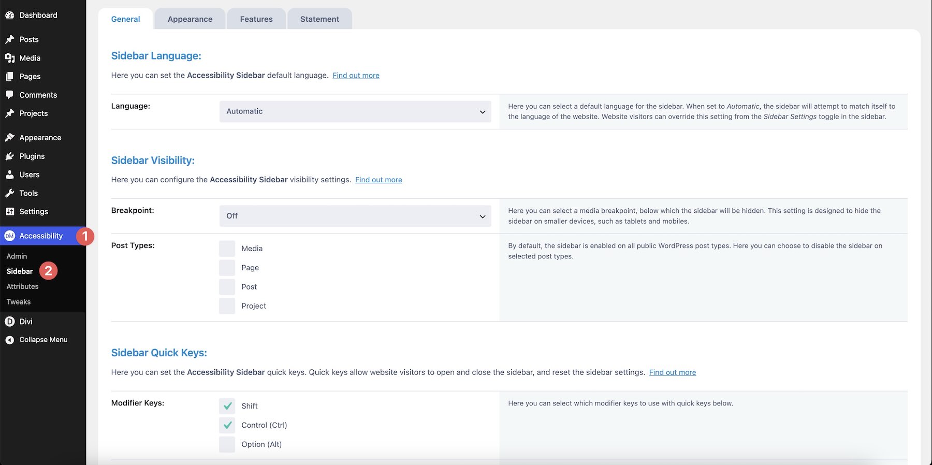Image resolution: width=932 pixels, height=465 pixels.
Task: Tick the Project post type checkbox
Action: (x=227, y=306)
